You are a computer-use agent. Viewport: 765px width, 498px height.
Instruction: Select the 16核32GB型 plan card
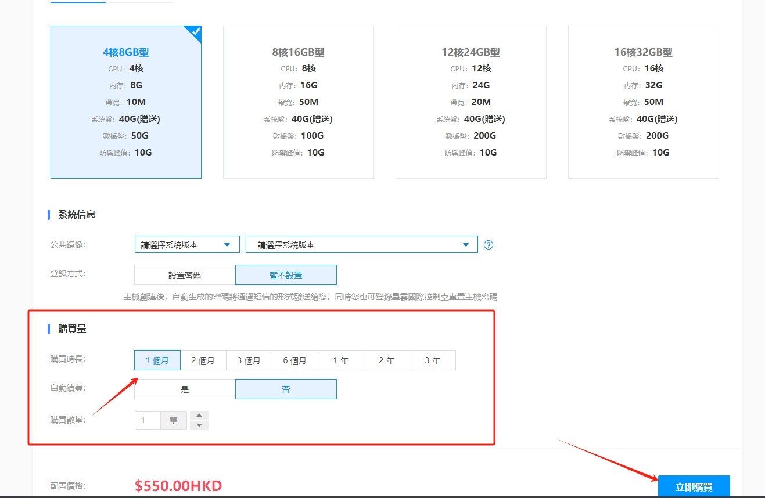(644, 102)
